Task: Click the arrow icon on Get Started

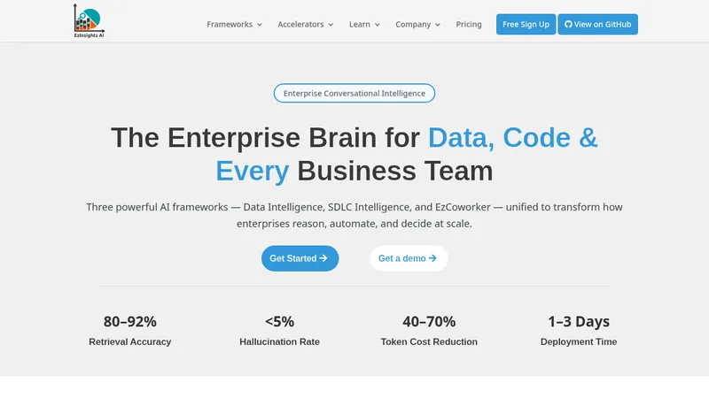Action: point(323,258)
